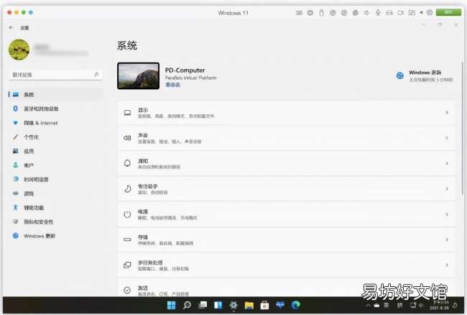The image size is (467, 315).
Task: Click the 重命名 rename link
Action: click(x=172, y=85)
